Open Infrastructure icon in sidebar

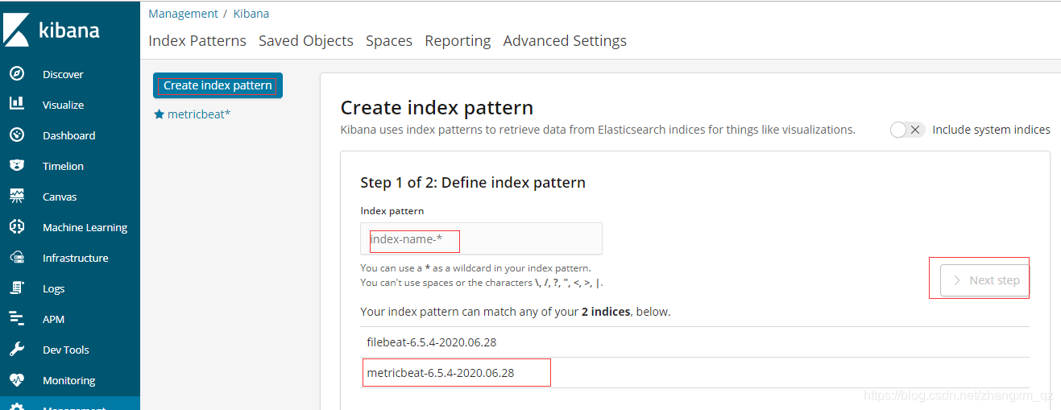tap(17, 258)
